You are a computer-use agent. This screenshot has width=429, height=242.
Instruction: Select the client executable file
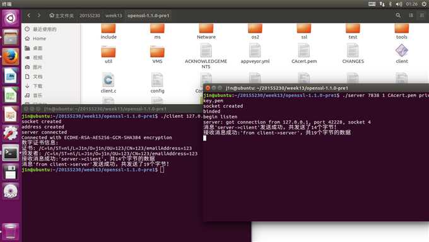402,54
